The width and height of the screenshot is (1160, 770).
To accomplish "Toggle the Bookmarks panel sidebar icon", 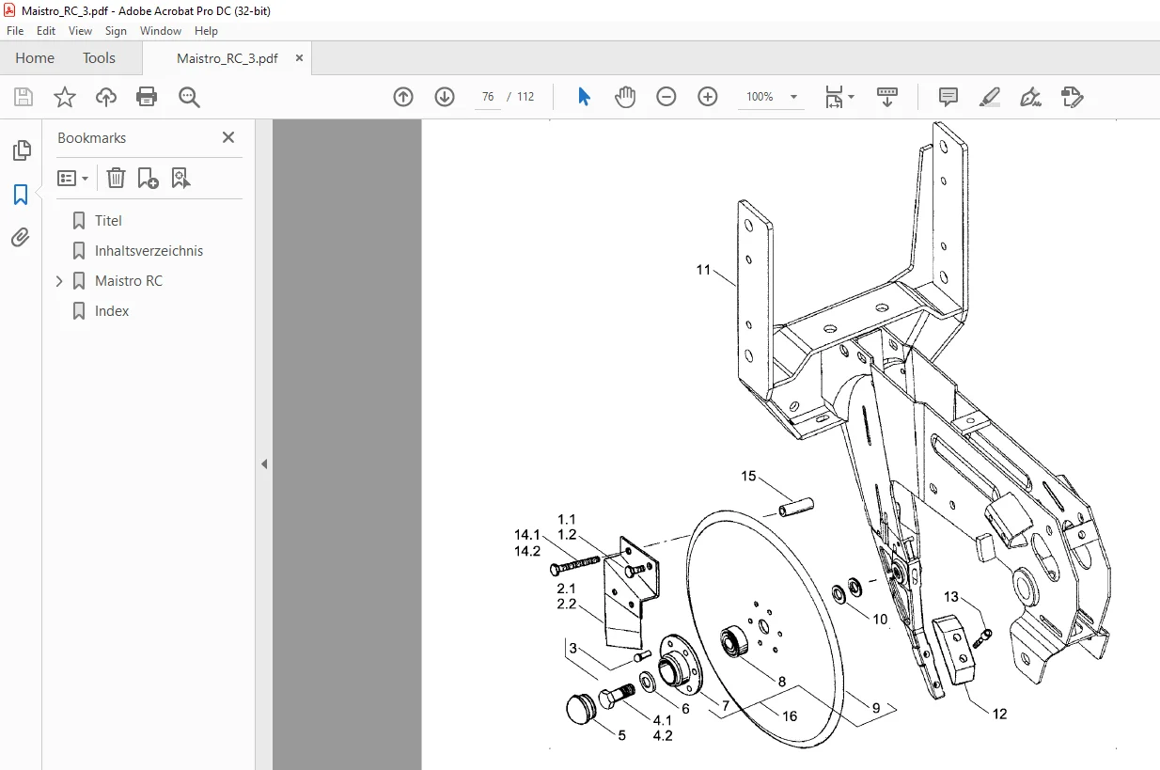I will [21, 195].
